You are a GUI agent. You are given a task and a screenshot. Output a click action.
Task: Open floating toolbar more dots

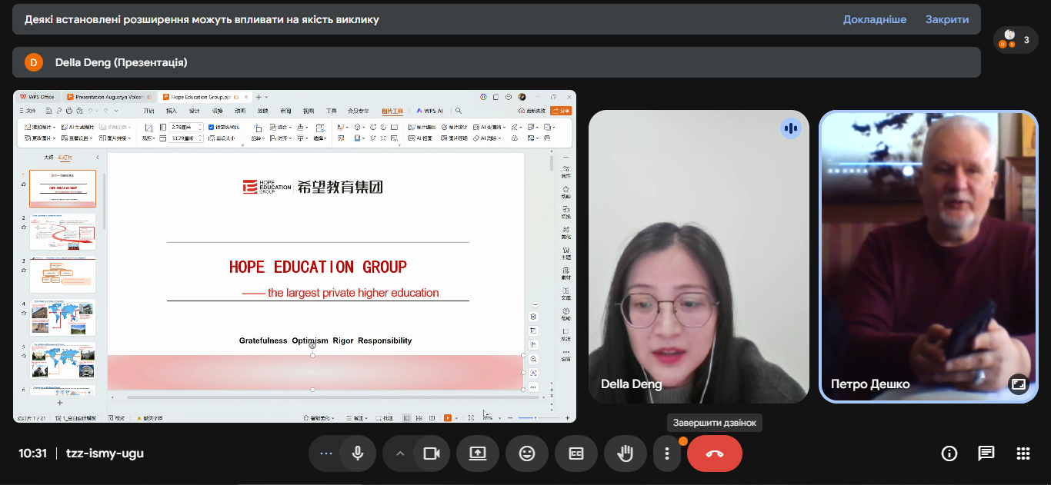(534, 387)
